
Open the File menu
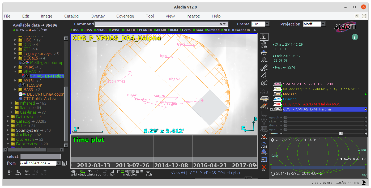(7, 16)
